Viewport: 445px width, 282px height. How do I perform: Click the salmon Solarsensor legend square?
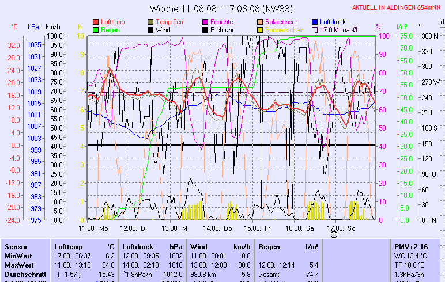[x=260, y=22]
